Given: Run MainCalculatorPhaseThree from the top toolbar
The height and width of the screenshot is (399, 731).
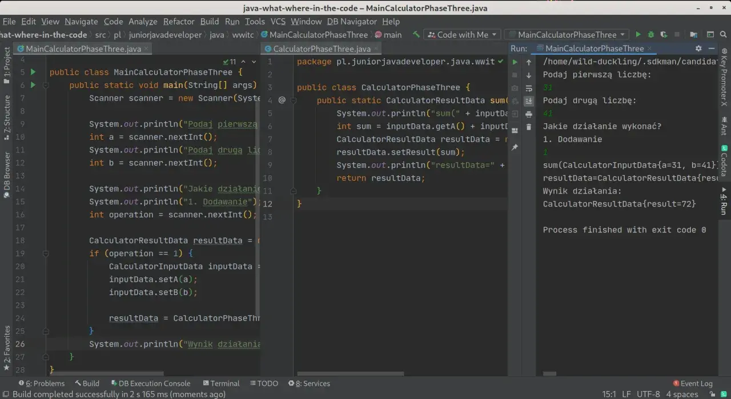Looking at the screenshot, I should coord(638,34).
